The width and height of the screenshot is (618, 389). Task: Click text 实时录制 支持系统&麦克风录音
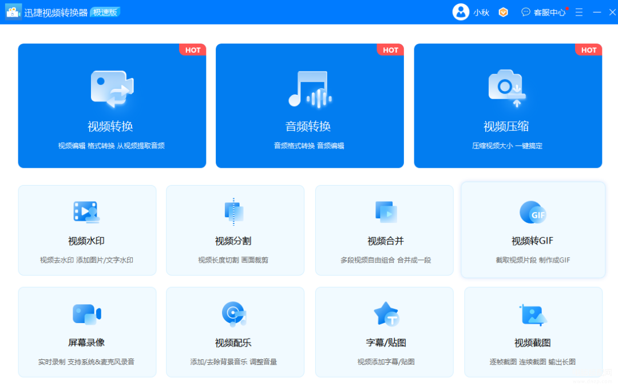click(86, 362)
